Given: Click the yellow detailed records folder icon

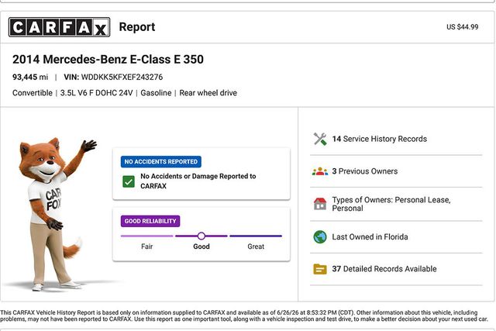Looking at the screenshot, I should coord(320,269).
